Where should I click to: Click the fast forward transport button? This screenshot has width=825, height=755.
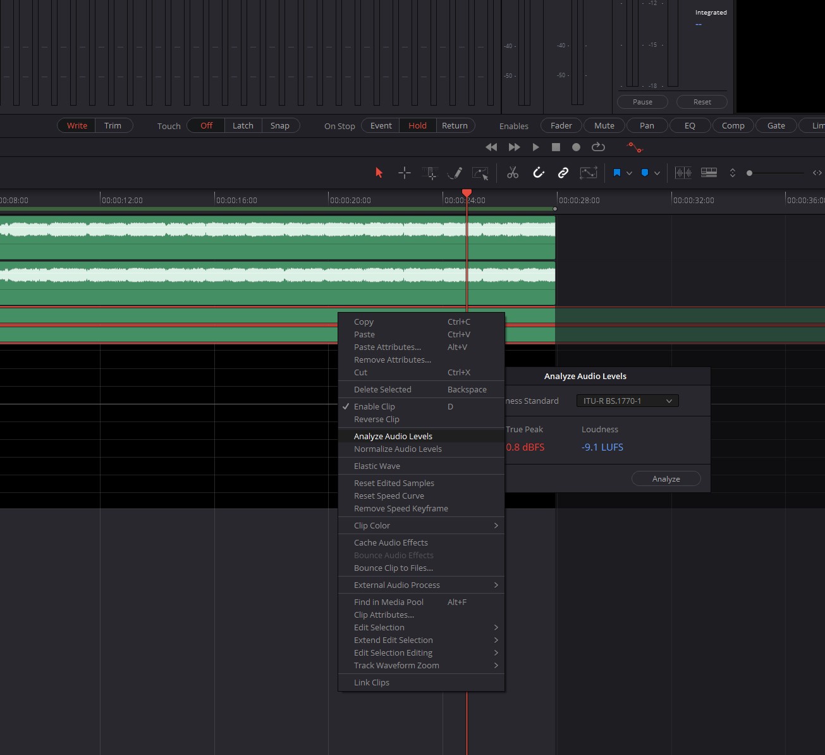pyautogui.click(x=514, y=147)
